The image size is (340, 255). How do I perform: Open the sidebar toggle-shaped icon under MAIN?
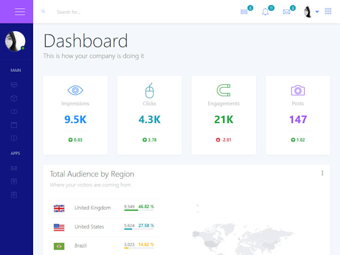[14, 111]
